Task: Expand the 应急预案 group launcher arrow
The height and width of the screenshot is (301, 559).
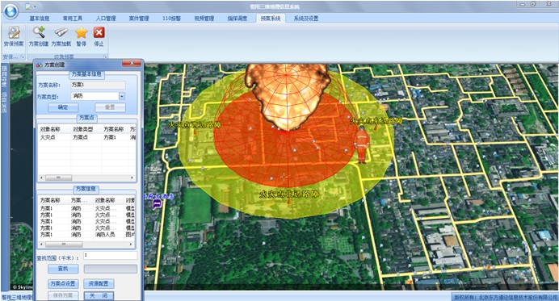Action: [x=105, y=56]
